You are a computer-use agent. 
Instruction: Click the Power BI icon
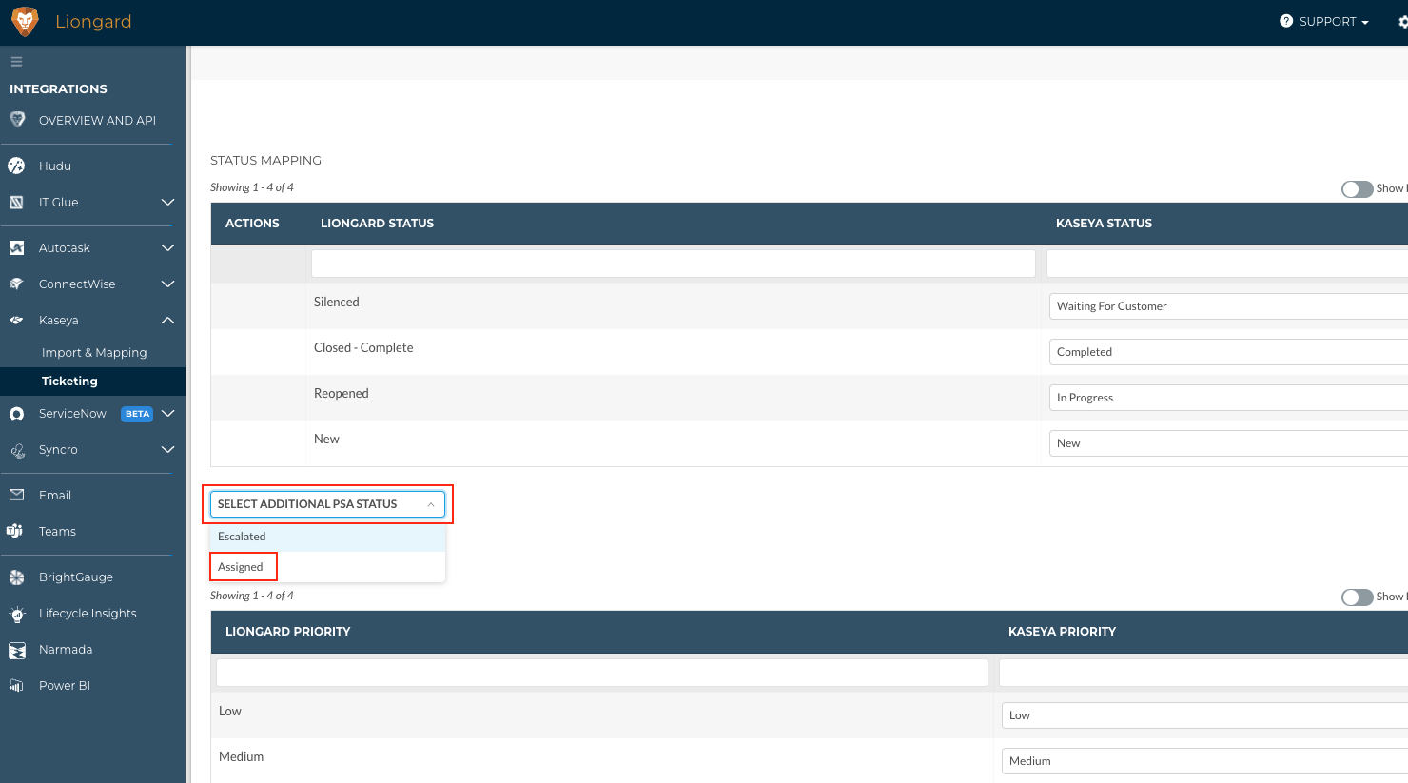[x=16, y=685]
